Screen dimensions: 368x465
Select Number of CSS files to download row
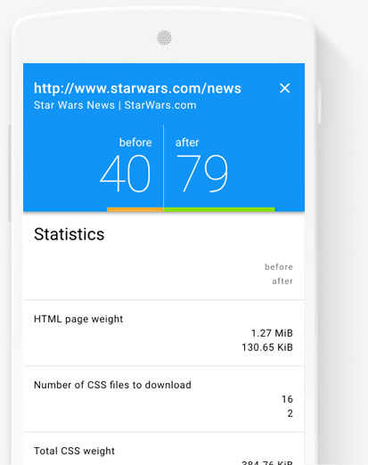pos(164,399)
